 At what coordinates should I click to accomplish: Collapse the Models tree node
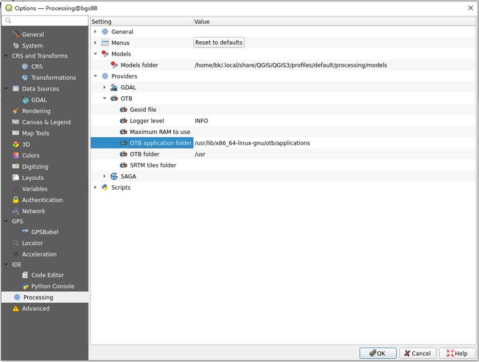[x=95, y=54]
